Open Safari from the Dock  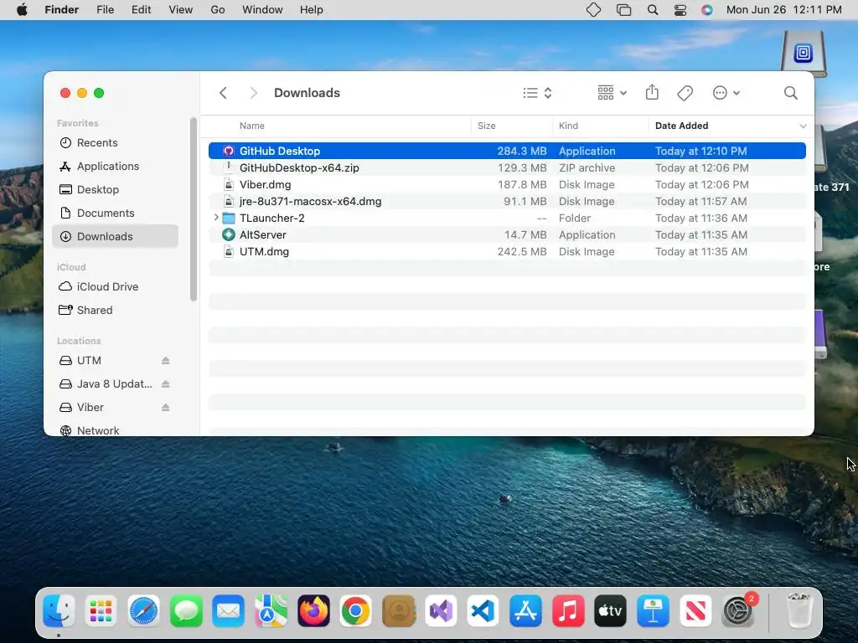coord(143,610)
